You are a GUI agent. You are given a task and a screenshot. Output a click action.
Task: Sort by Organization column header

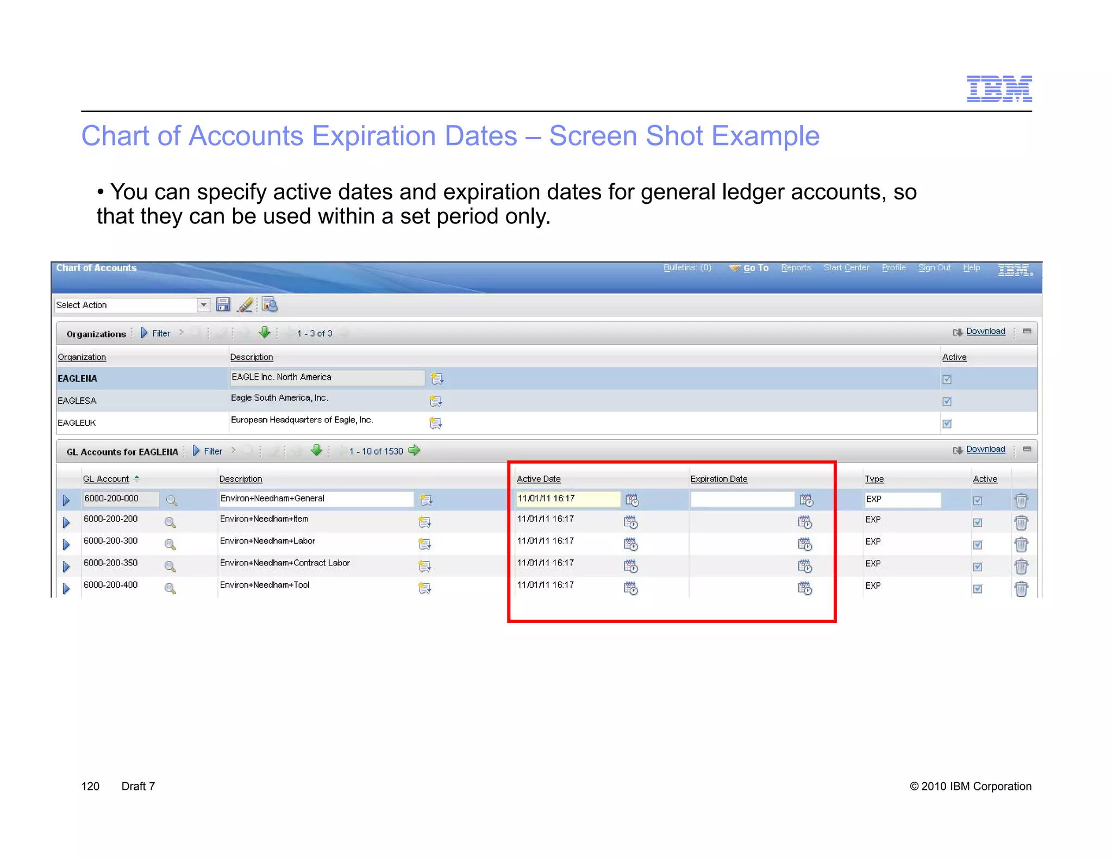click(82, 357)
